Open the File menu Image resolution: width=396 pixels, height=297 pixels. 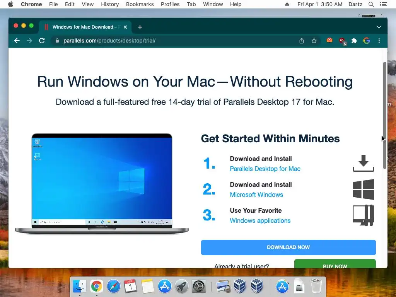point(53,4)
